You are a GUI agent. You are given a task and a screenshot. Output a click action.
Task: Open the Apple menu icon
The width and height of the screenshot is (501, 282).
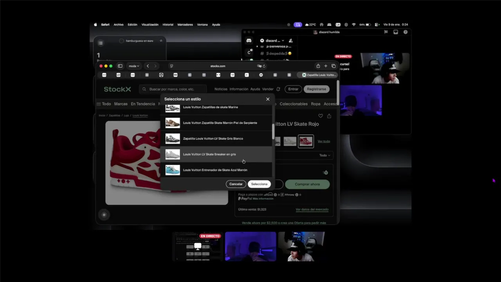point(96,25)
